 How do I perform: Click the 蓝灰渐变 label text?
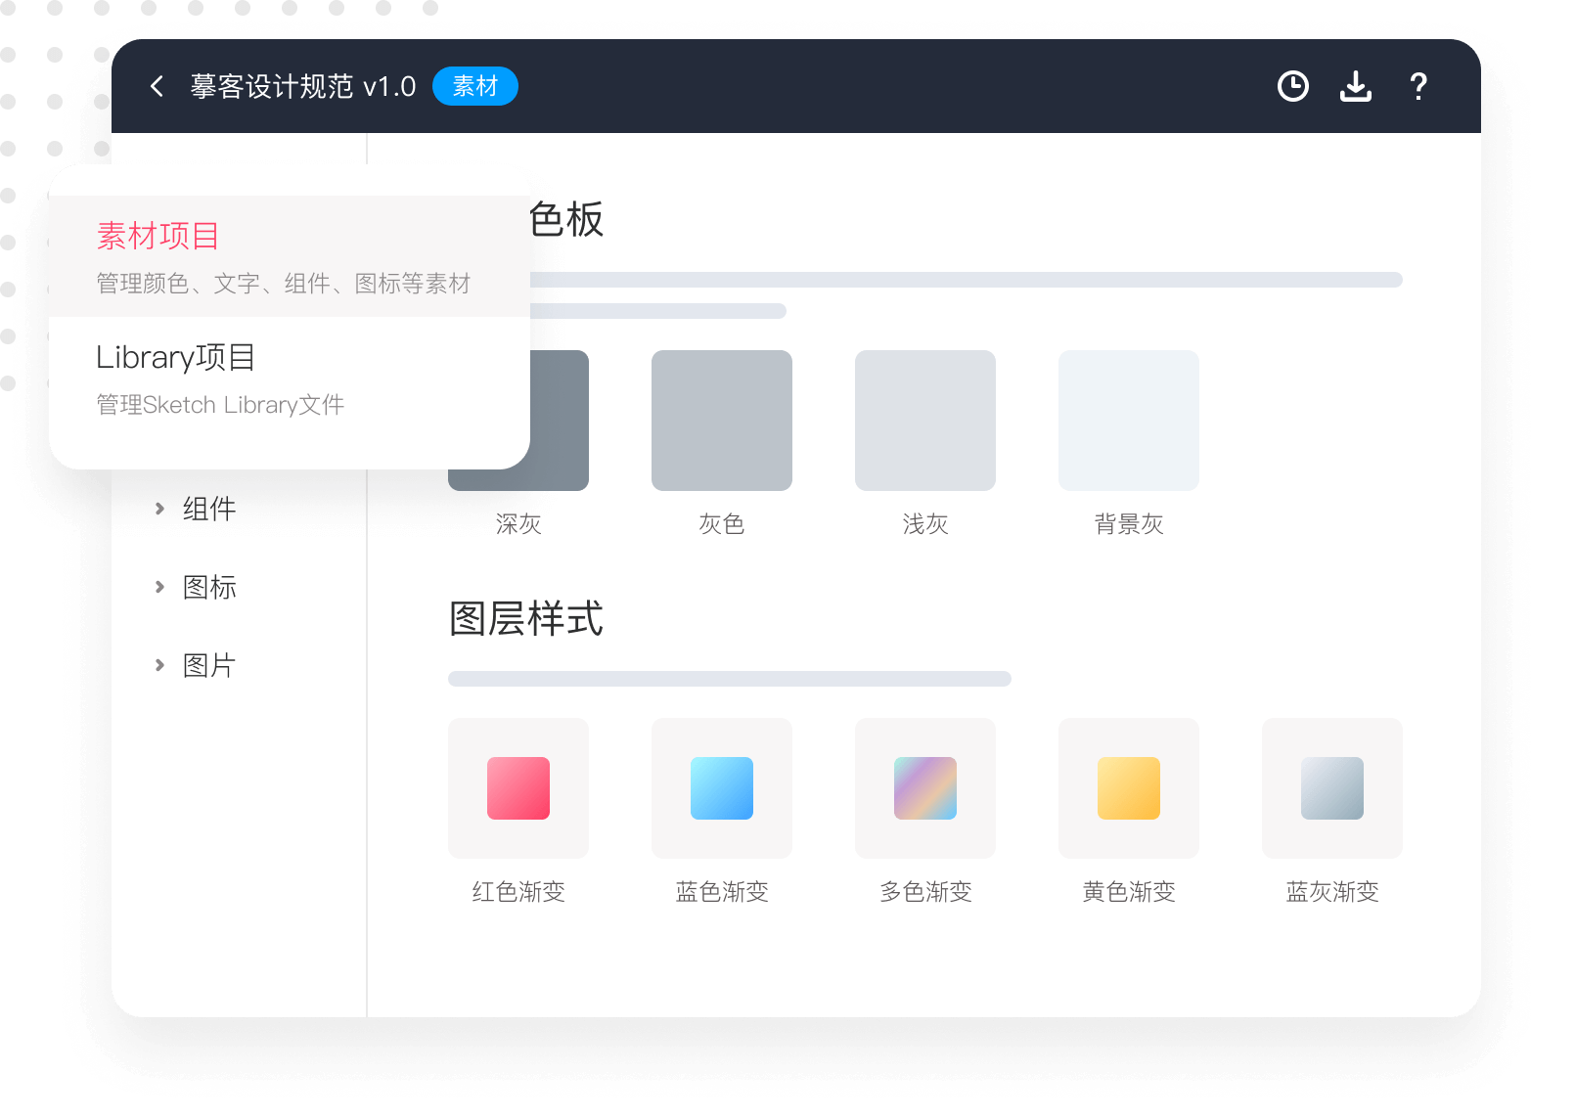point(1332,892)
